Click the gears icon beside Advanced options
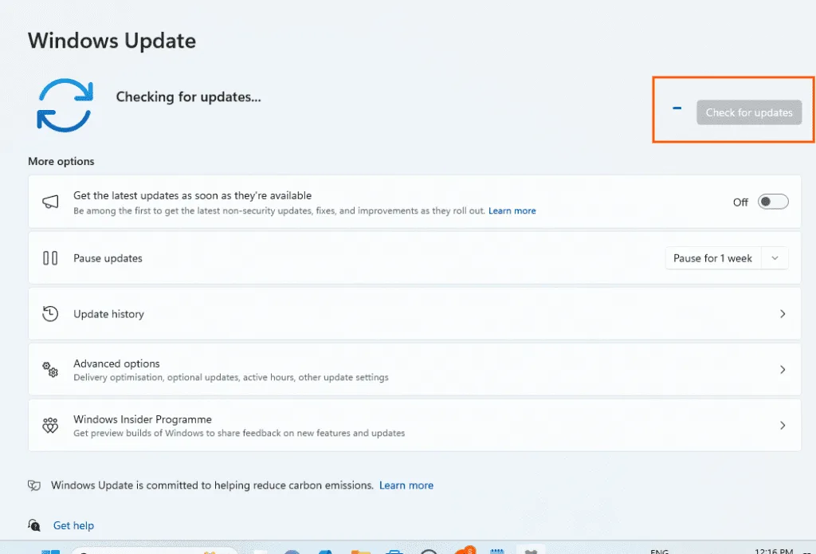Image resolution: width=816 pixels, height=554 pixels. click(50, 370)
